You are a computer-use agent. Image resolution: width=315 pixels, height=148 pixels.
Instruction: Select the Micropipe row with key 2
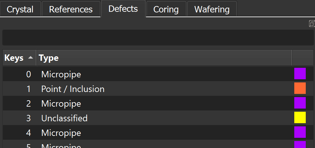[x=158, y=103]
